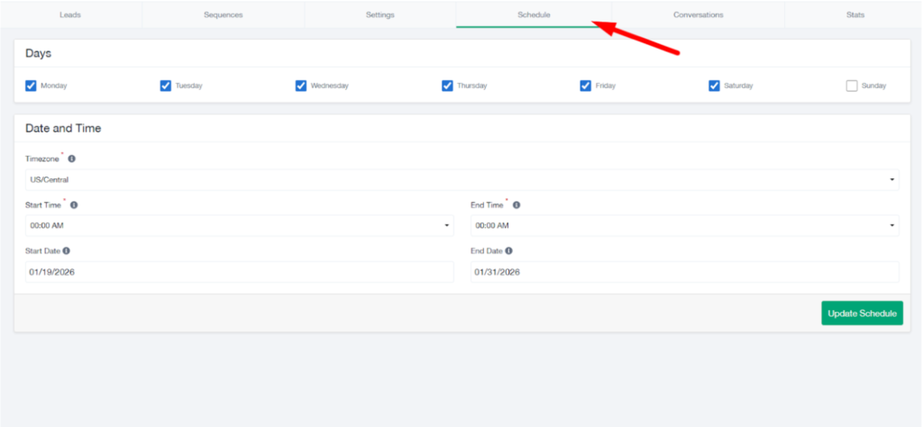The height and width of the screenshot is (427, 923).
Task: Click the End Time info icon
Action: pos(516,205)
